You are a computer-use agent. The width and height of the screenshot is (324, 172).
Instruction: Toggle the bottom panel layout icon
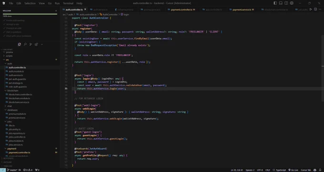pos(281,3)
